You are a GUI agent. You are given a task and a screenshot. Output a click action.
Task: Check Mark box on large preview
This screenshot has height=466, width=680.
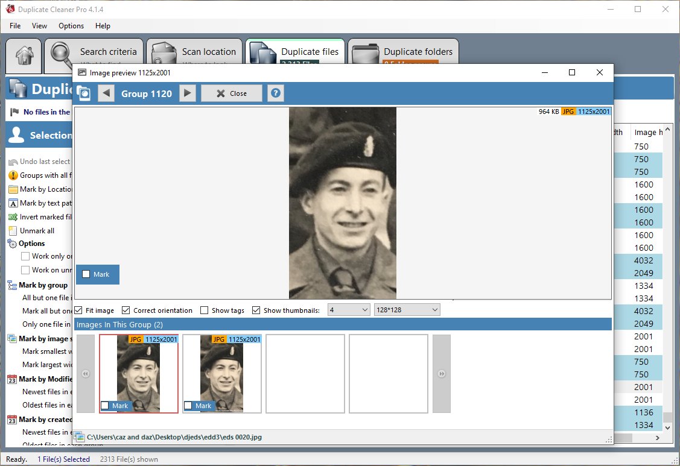click(86, 274)
